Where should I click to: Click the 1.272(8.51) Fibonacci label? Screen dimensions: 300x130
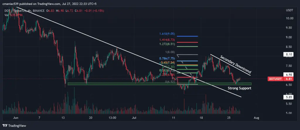[x=166, y=44]
